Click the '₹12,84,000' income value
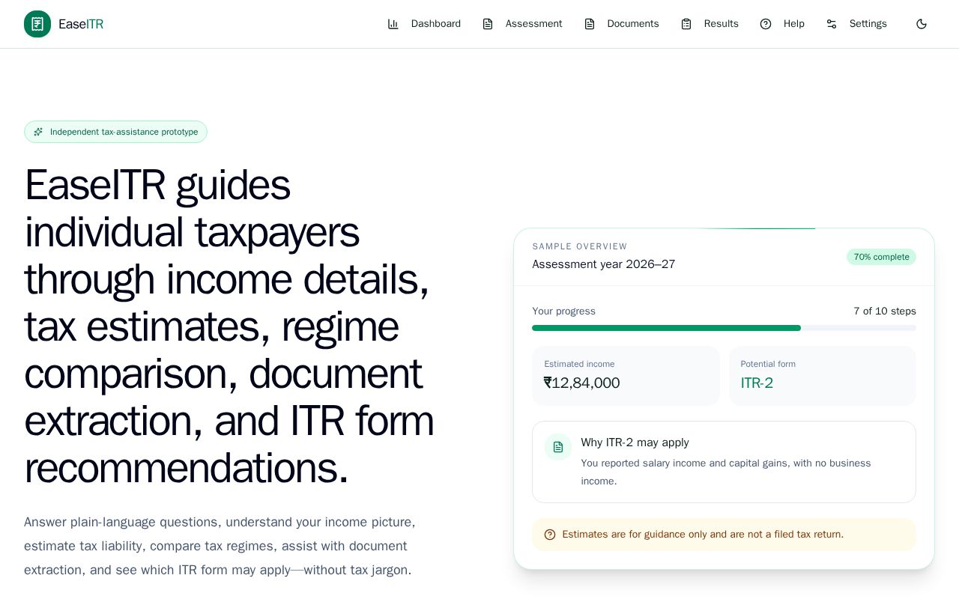The height and width of the screenshot is (599, 959). pos(582,383)
